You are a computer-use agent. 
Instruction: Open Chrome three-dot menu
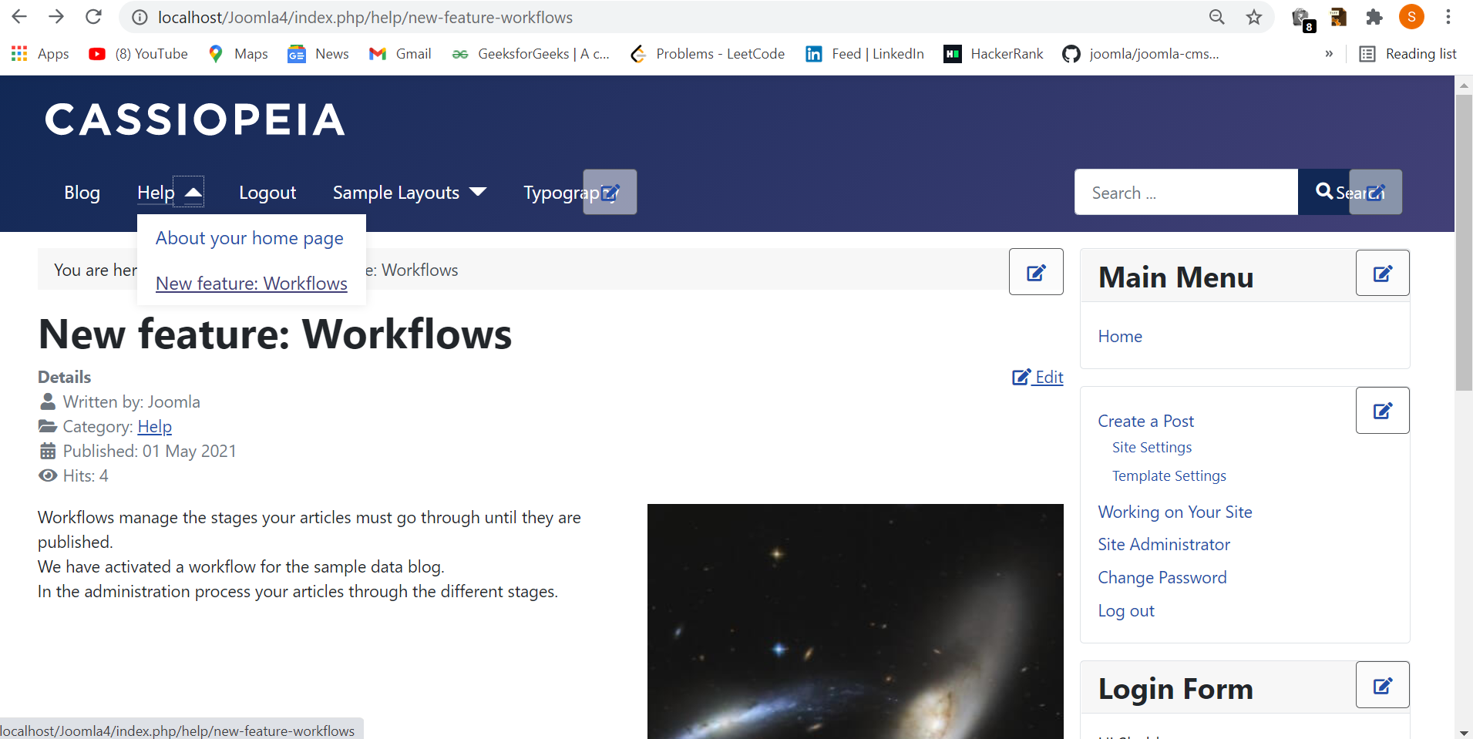1448,17
